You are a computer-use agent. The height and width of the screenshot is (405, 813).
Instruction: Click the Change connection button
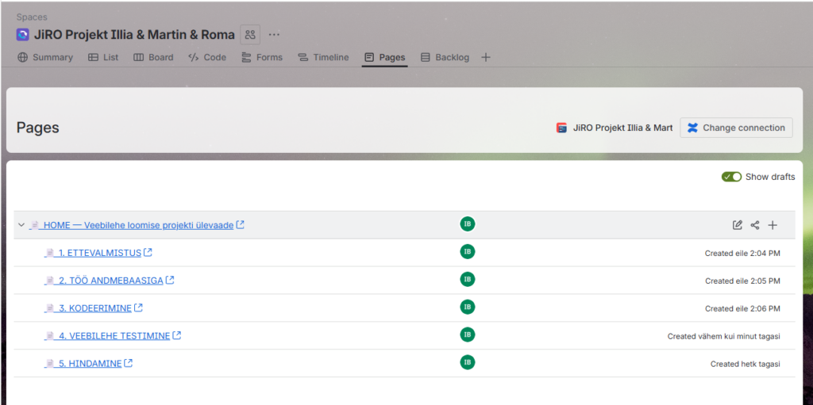[736, 128]
